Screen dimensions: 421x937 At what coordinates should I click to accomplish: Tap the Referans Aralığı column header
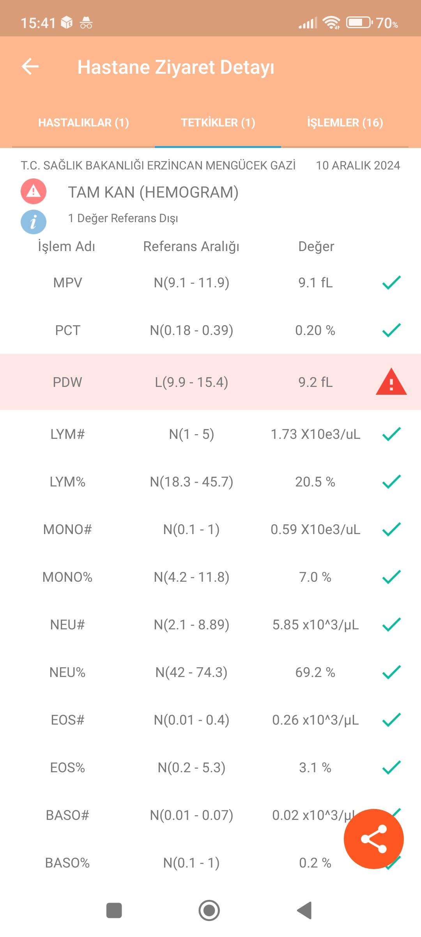pyautogui.click(x=191, y=246)
